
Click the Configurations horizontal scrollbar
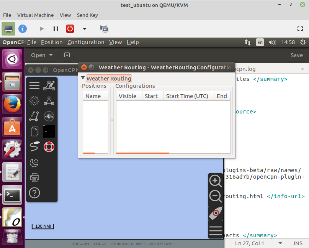[x=142, y=153]
